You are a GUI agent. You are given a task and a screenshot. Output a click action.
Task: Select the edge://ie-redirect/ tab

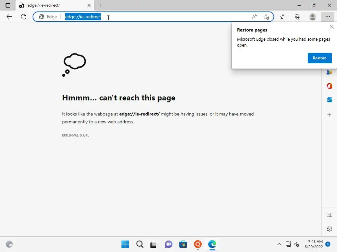55,5
